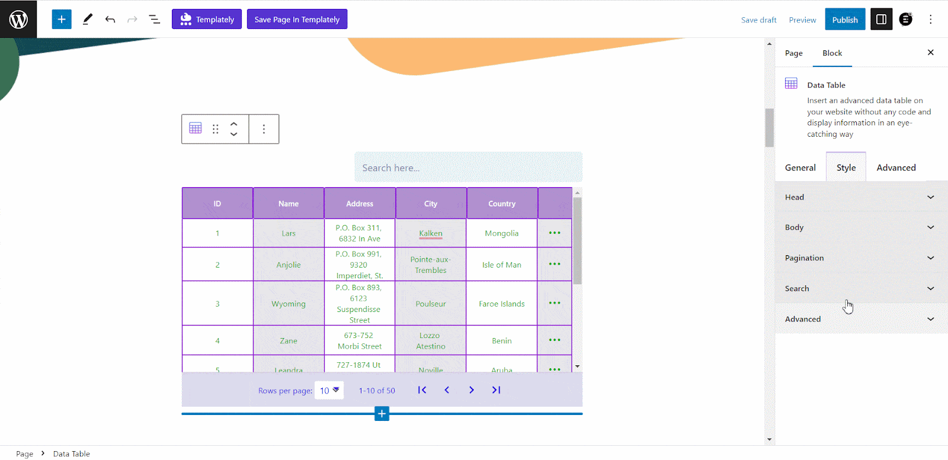The height and width of the screenshot is (460, 948).
Task: Open the block inserter plus button
Action: (62, 19)
